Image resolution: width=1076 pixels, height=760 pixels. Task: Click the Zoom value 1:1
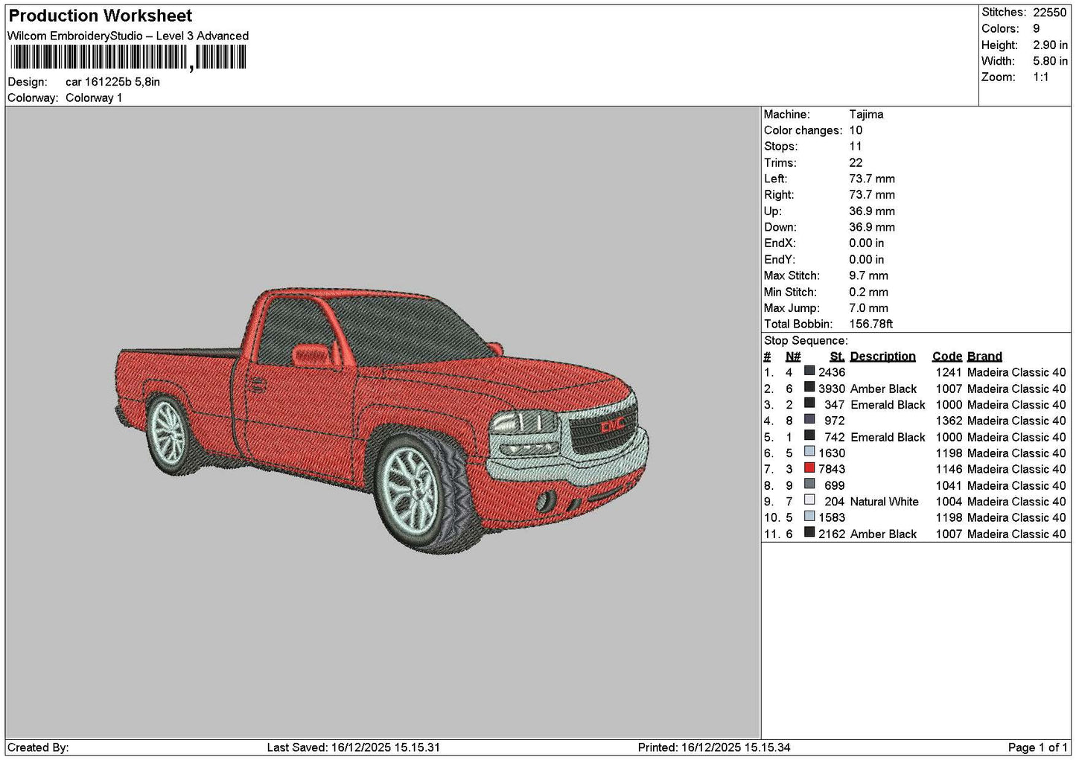coord(1041,77)
